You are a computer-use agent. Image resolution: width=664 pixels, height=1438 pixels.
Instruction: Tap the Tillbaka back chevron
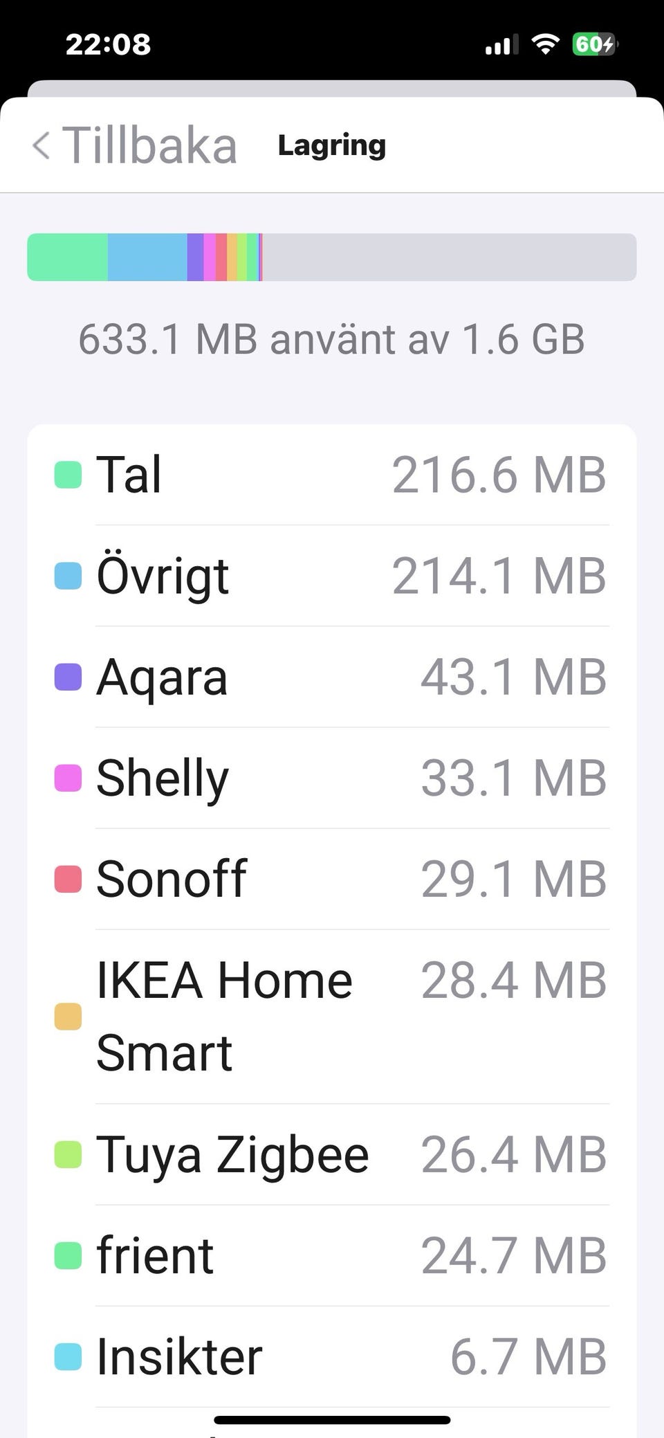[41, 145]
